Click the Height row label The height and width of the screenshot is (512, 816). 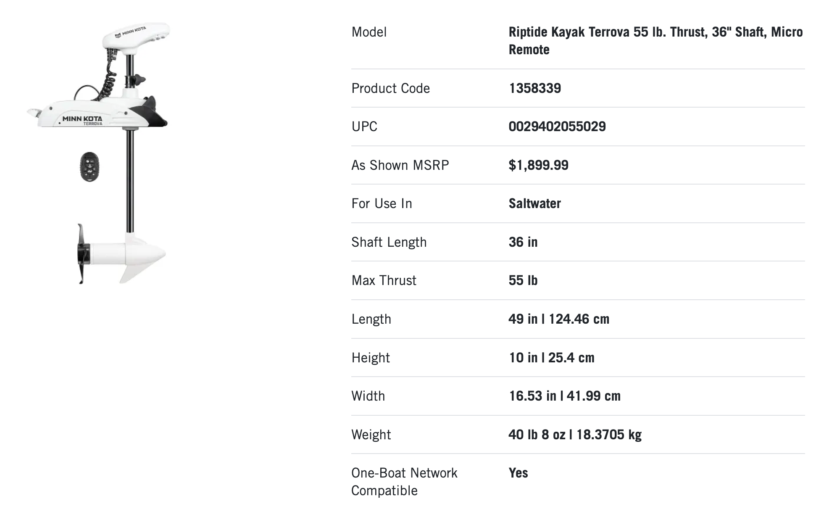pyautogui.click(x=370, y=358)
